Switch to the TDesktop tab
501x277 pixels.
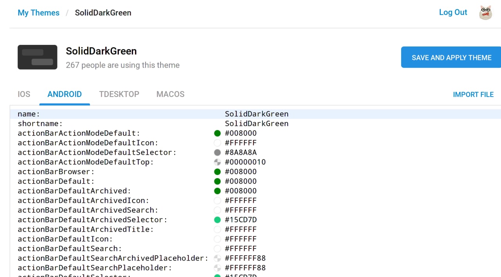[x=119, y=94]
